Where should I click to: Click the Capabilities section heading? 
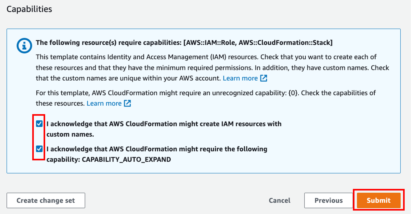[29, 9]
